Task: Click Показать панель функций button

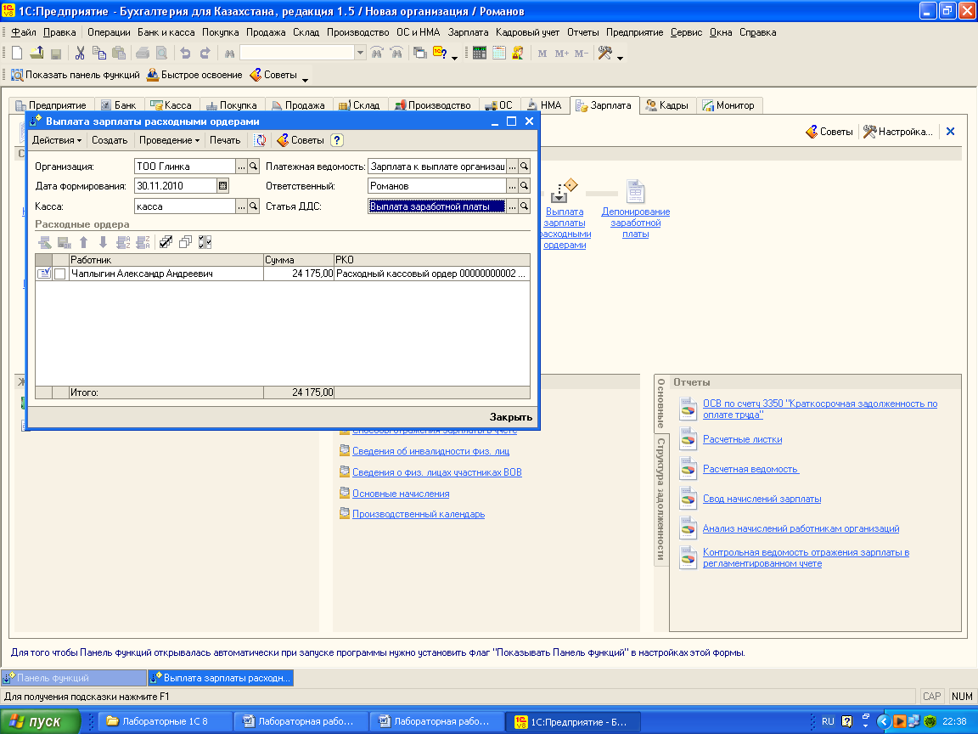Action: click(76, 75)
